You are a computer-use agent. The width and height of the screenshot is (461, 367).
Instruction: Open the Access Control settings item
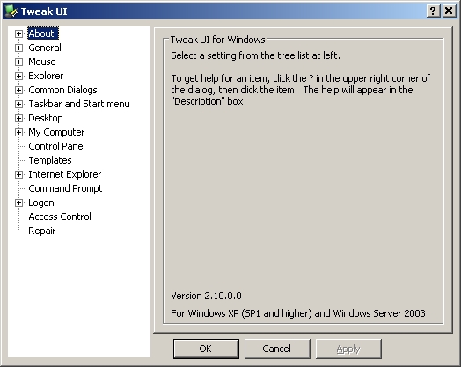point(60,217)
